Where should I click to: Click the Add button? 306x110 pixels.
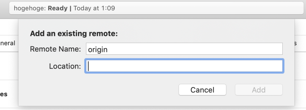[x=258, y=90]
